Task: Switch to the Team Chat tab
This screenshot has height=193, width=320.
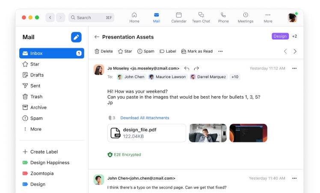Action: (x=201, y=18)
